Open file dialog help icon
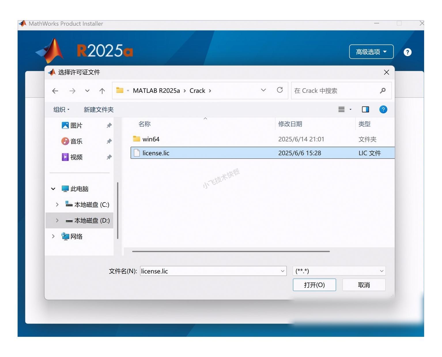Screen dimensions: 442x357 pyautogui.click(x=383, y=109)
